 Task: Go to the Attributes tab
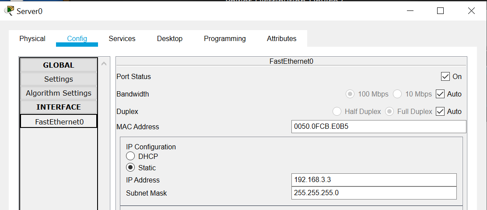point(281,39)
